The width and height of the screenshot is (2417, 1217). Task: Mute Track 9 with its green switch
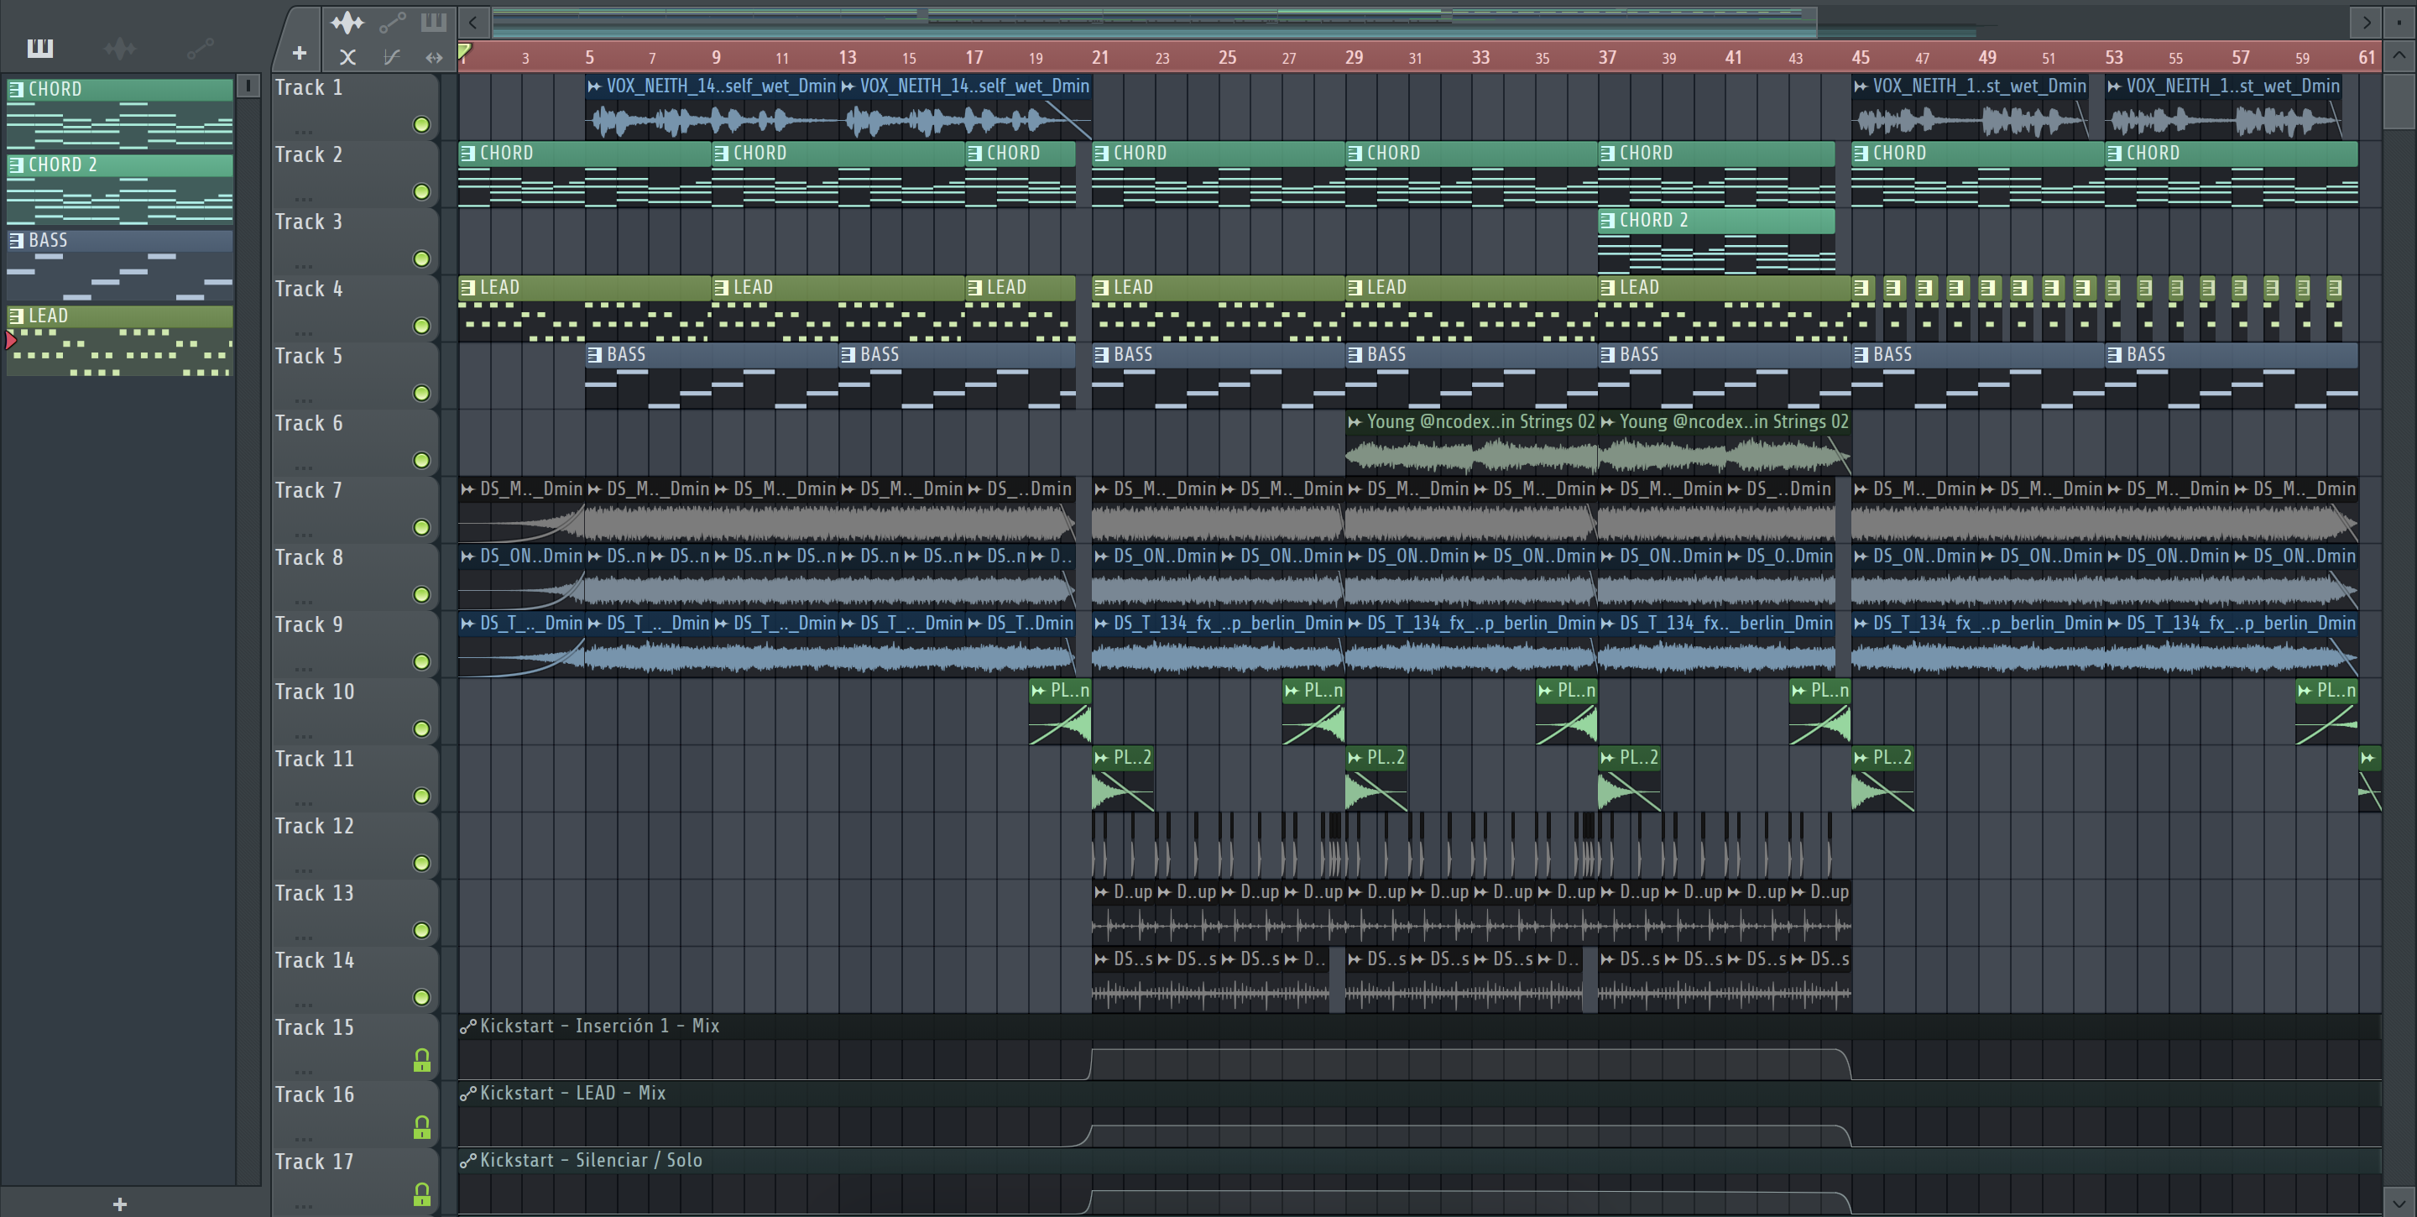click(x=422, y=661)
